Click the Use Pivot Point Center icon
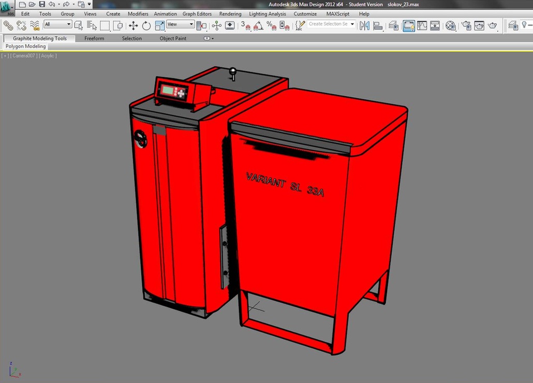533x383 pixels. click(202, 25)
